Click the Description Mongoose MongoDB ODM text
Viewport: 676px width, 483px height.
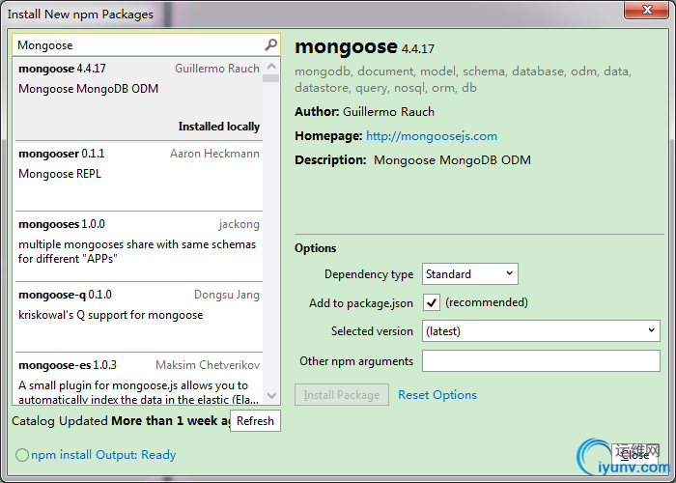click(x=412, y=160)
